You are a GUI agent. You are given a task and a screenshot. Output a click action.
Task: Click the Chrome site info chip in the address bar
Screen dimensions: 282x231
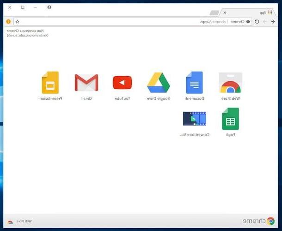click(240, 22)
